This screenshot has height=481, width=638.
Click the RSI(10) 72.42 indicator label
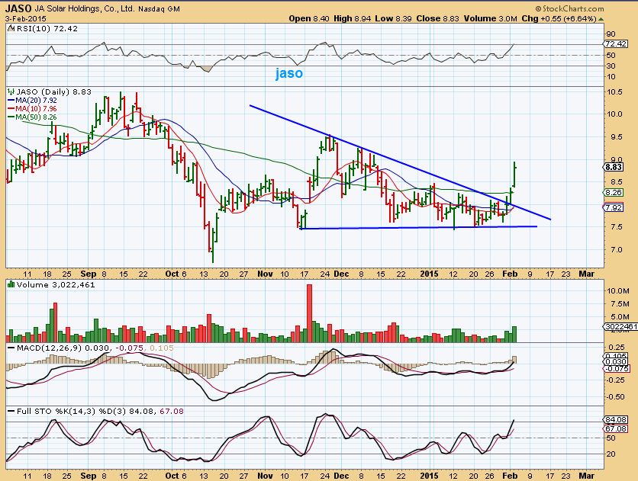coord(46,29)
